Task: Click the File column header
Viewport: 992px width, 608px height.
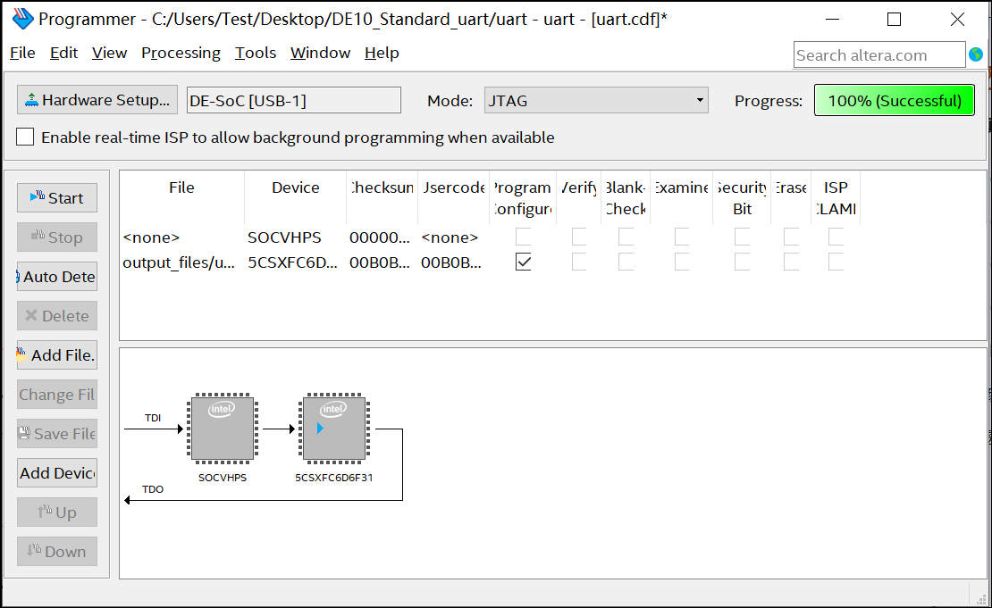Action: coord(181,197)
